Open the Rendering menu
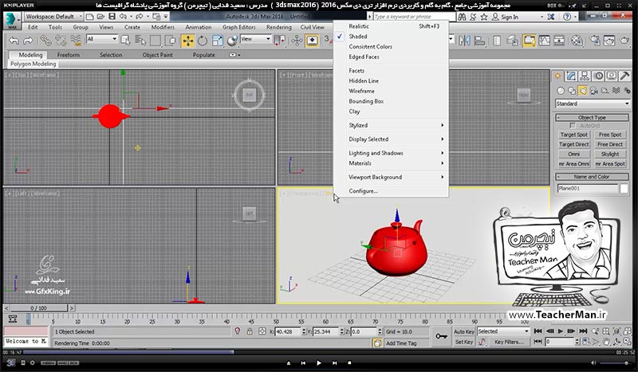This screenshot has height=372, width=638. pos(278,27)
